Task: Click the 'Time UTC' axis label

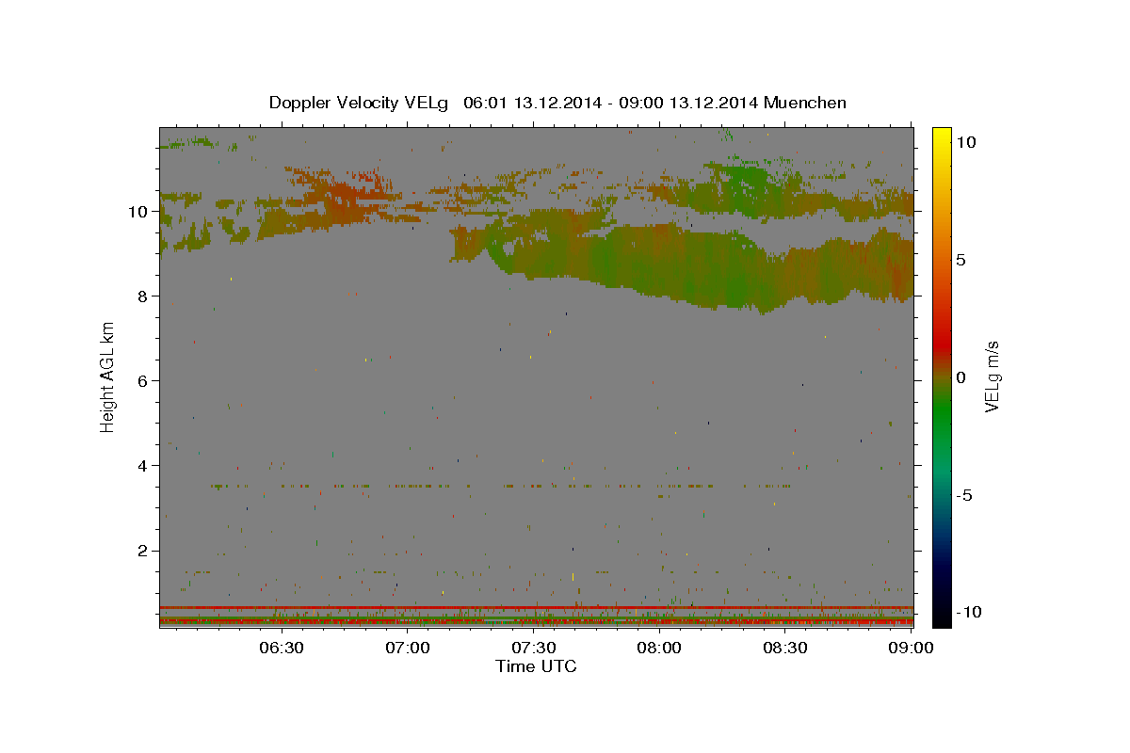Action: (x=536, y=666)
